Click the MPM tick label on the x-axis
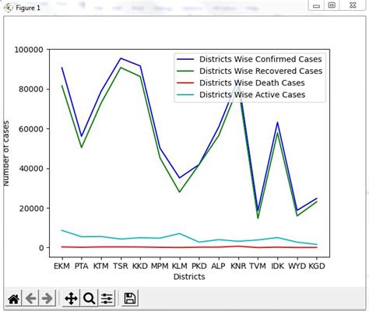The width and height of the screenshot is (369, 311). pos(160,266)
